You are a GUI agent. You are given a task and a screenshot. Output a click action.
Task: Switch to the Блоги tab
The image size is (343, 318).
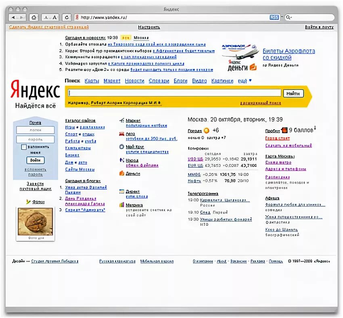[180, 81]
